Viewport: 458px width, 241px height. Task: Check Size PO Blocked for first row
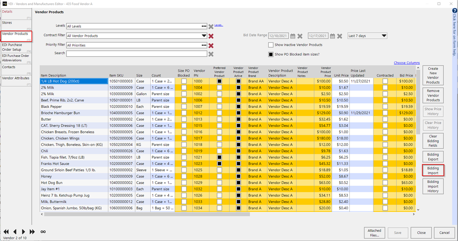[x=184, y=81]
